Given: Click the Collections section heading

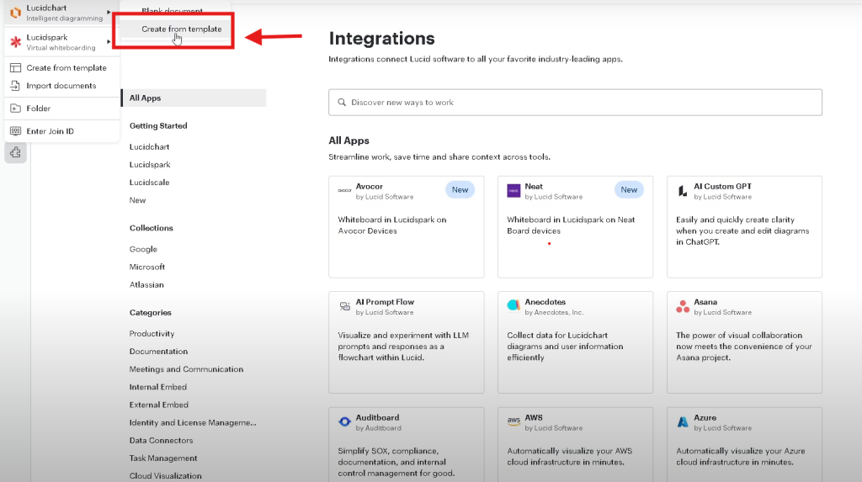Looking at the screenshot, I should pos(152,228).
